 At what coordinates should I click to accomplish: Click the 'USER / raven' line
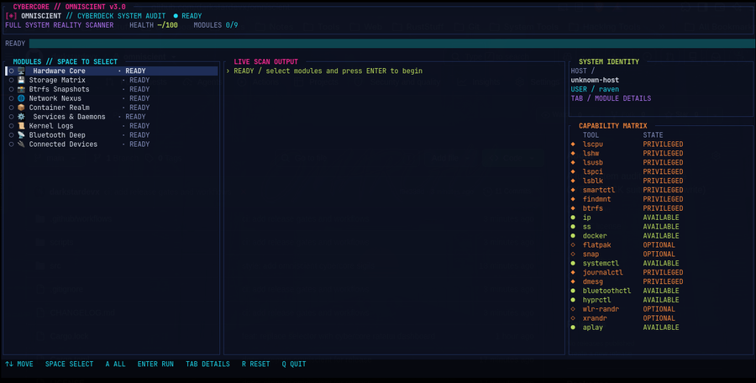(595, 89)
